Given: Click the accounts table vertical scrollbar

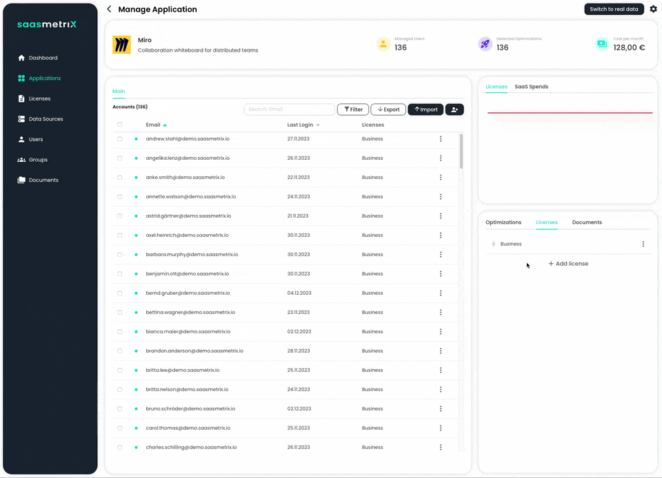Looking at the screenshot, I should (x=461, y=152).
